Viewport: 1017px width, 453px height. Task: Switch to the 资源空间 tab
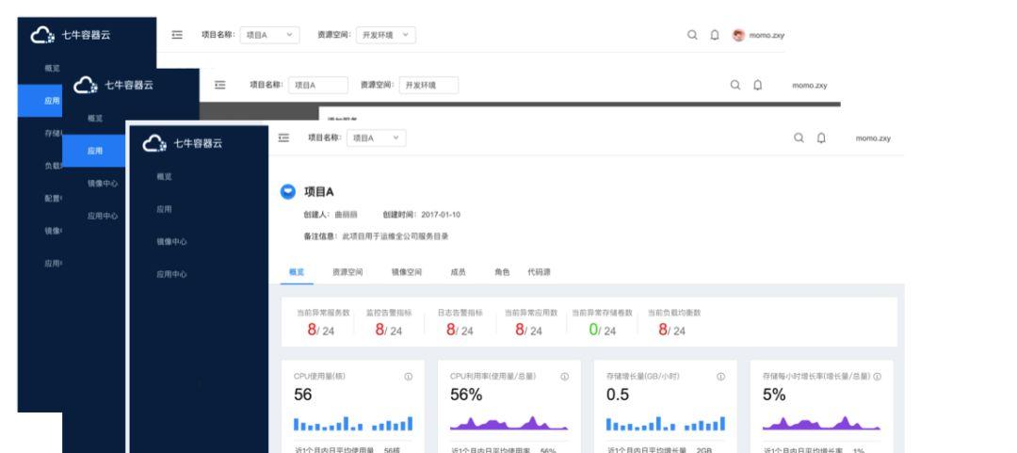click(347, 272)
